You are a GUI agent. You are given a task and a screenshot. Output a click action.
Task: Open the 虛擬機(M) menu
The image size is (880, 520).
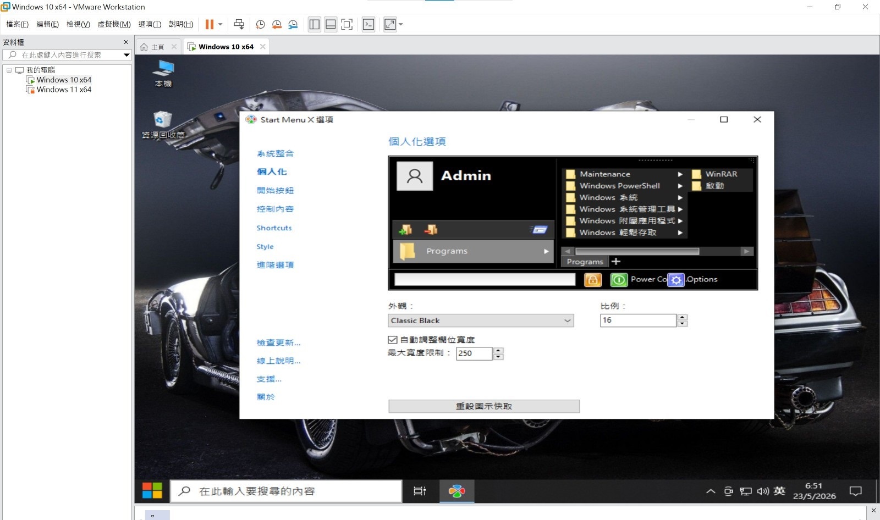coord(114,24)
